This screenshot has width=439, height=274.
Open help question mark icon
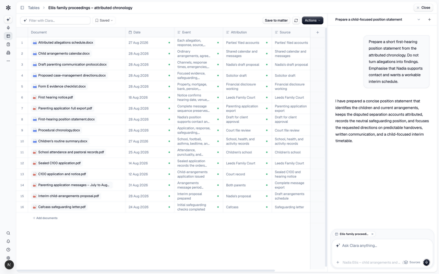tap(8, 250)
